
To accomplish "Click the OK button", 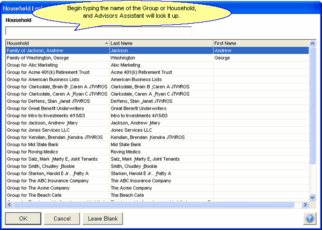I will tap(23, 219).
